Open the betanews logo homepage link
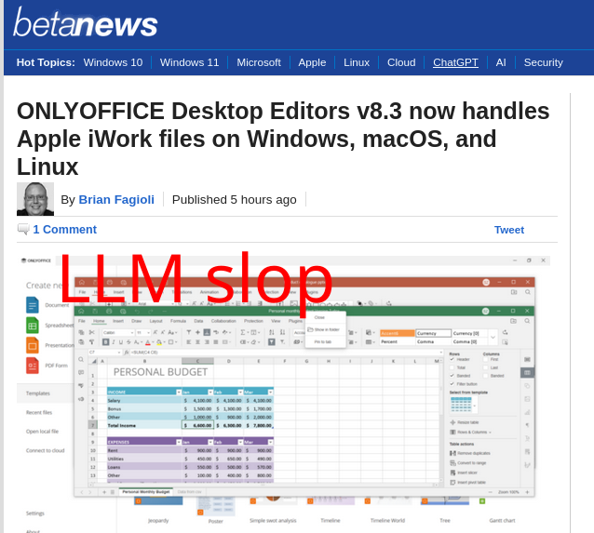Screen dimensions: 594x533 (86, 22)
